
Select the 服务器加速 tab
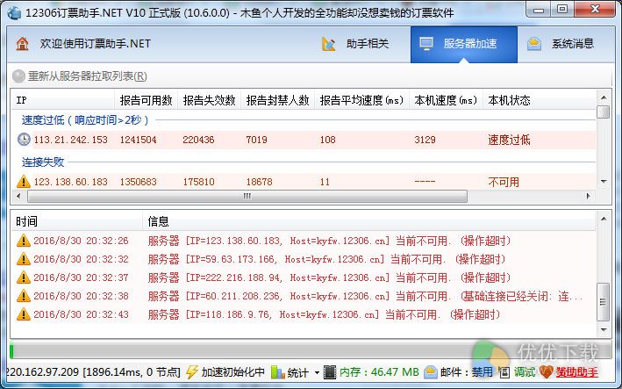pyautogui.click(x=464, y=44)
